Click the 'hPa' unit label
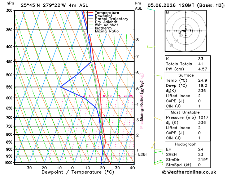This screenshot has width=227, height=175. [10, 3]
